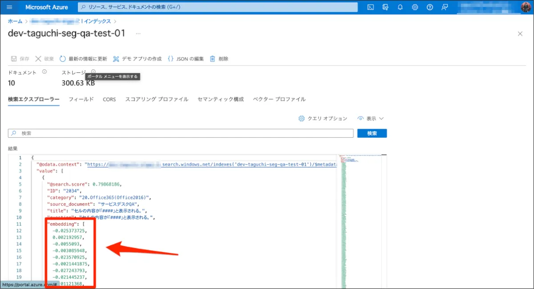This screenshot has height=289, width=534.
Task: Click the user account avatar
Action: pos(525,7)
